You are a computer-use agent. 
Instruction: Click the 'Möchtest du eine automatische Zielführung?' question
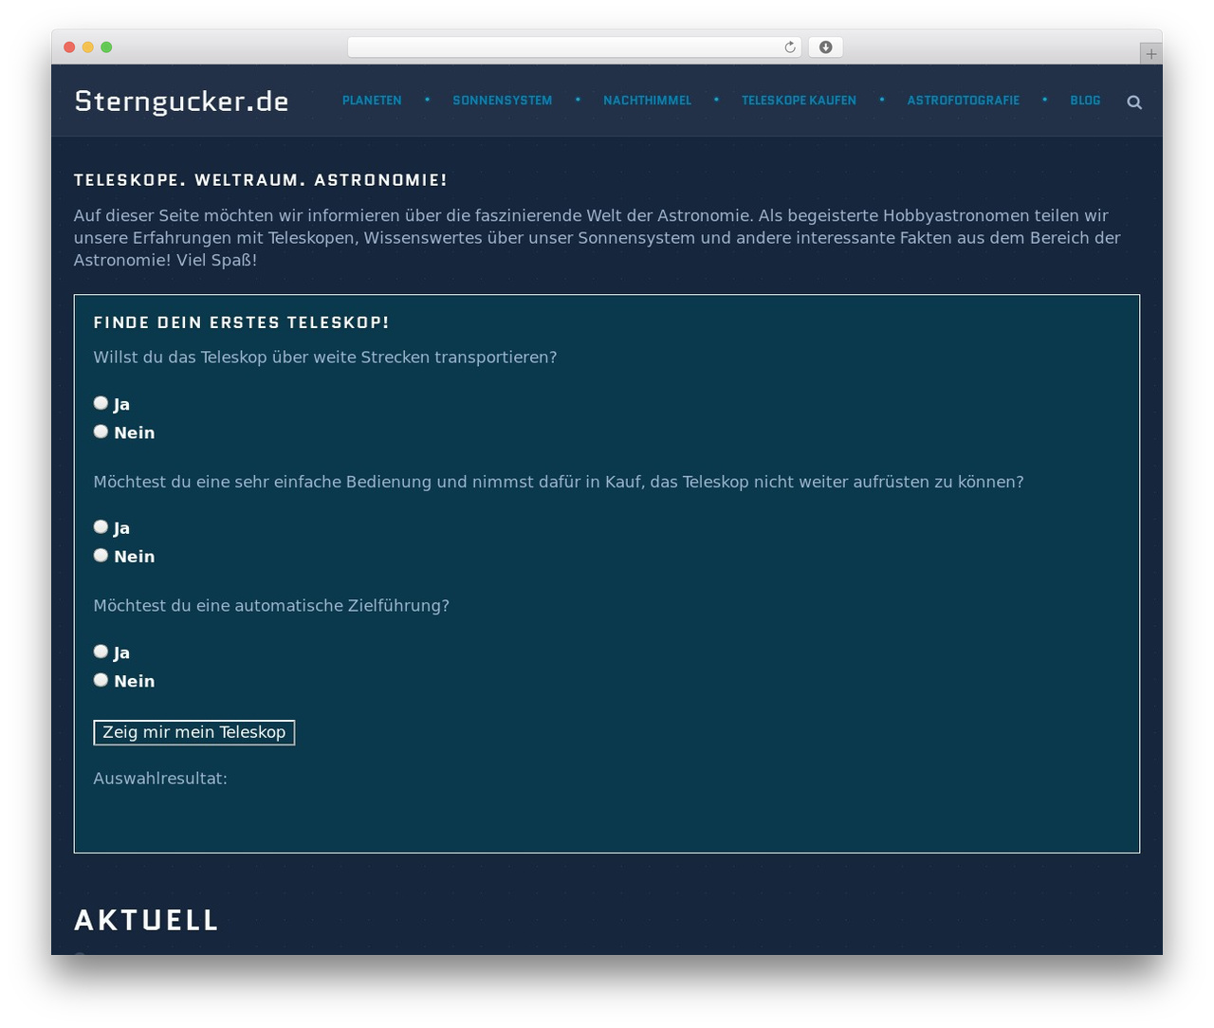[x=271, y=606]
